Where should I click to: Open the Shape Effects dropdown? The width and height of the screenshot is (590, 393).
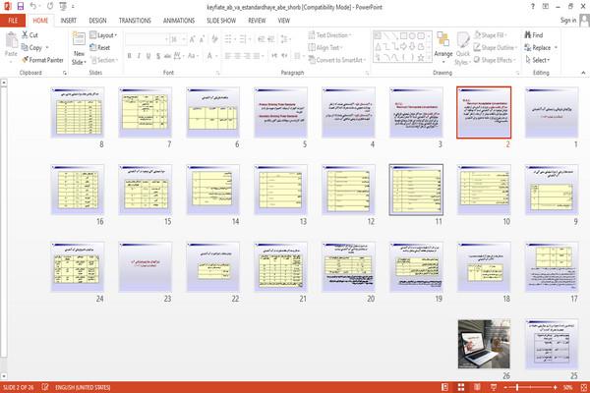495,60
